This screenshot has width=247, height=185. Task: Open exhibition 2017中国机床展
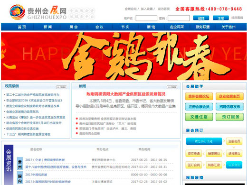36,175
